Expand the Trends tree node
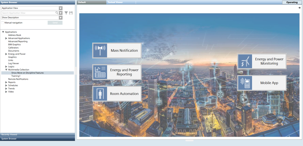Viewport: 303px width, 146px height. 6,89
